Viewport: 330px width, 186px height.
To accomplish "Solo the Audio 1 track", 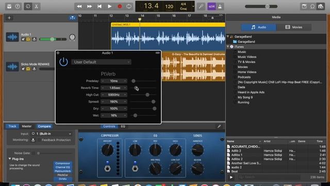I will [28, 39].
